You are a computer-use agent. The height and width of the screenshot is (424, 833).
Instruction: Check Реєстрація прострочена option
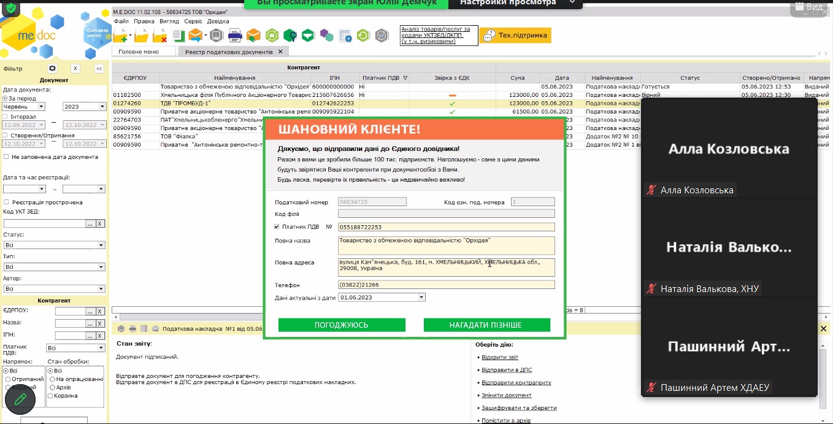click(6, 202)
